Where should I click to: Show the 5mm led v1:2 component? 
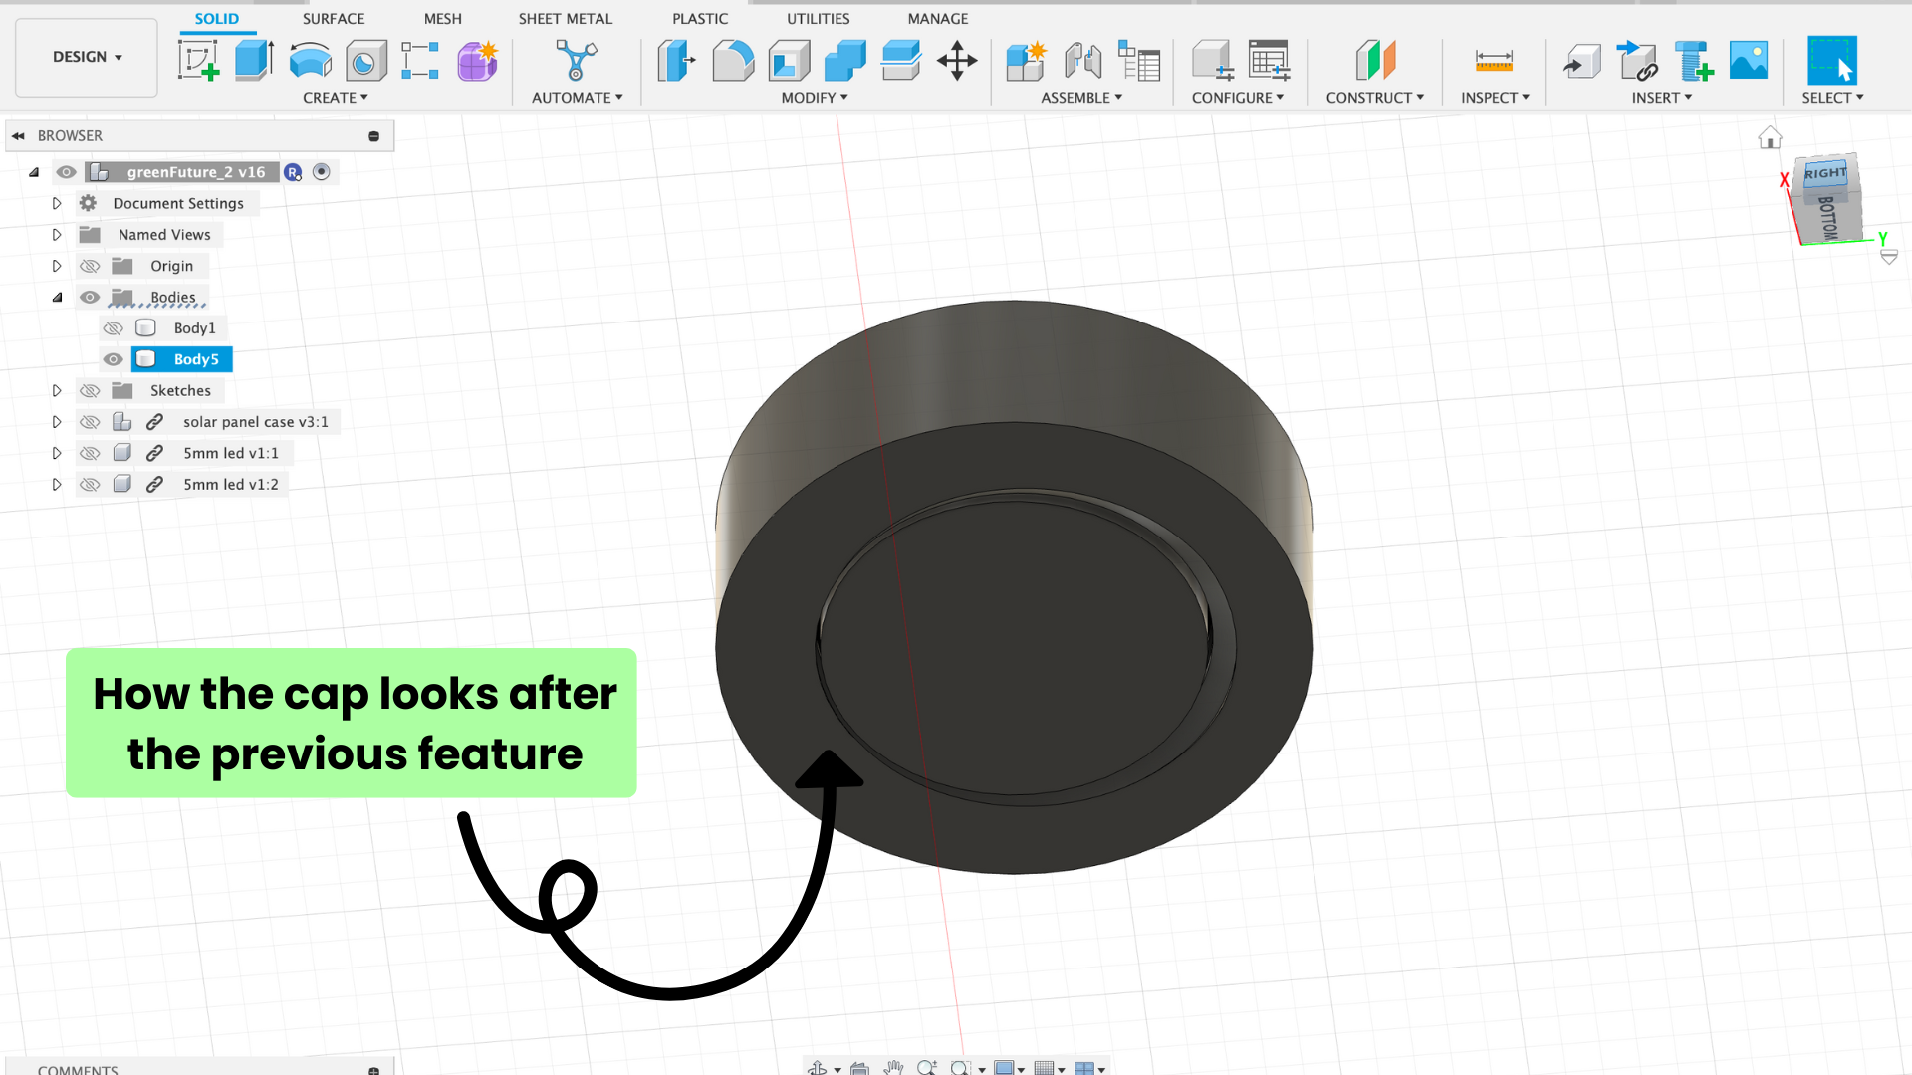coord(90,484)
